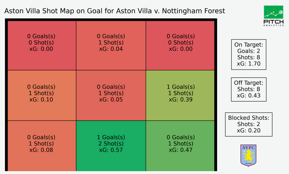Click the shot map chart title

click(x=115, y=11)
